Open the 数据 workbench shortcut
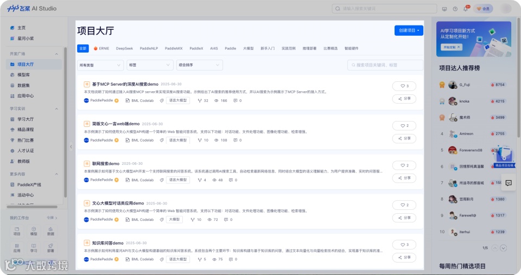Screen dimensions: 521x275 point(50,232)
